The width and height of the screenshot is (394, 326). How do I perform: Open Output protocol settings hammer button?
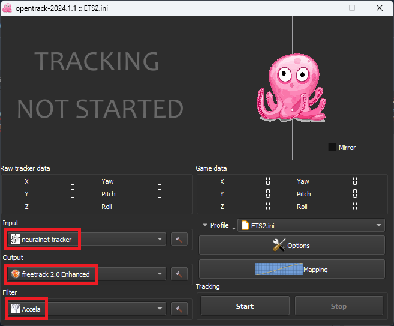179,274
